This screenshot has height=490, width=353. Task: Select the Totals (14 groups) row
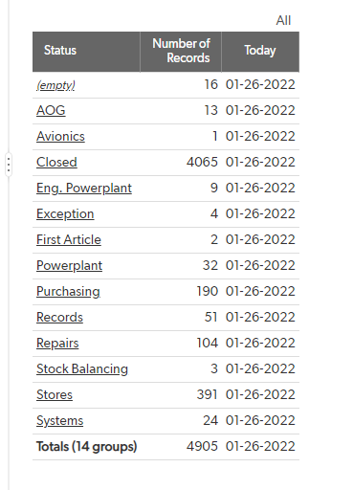pos(165,447)
